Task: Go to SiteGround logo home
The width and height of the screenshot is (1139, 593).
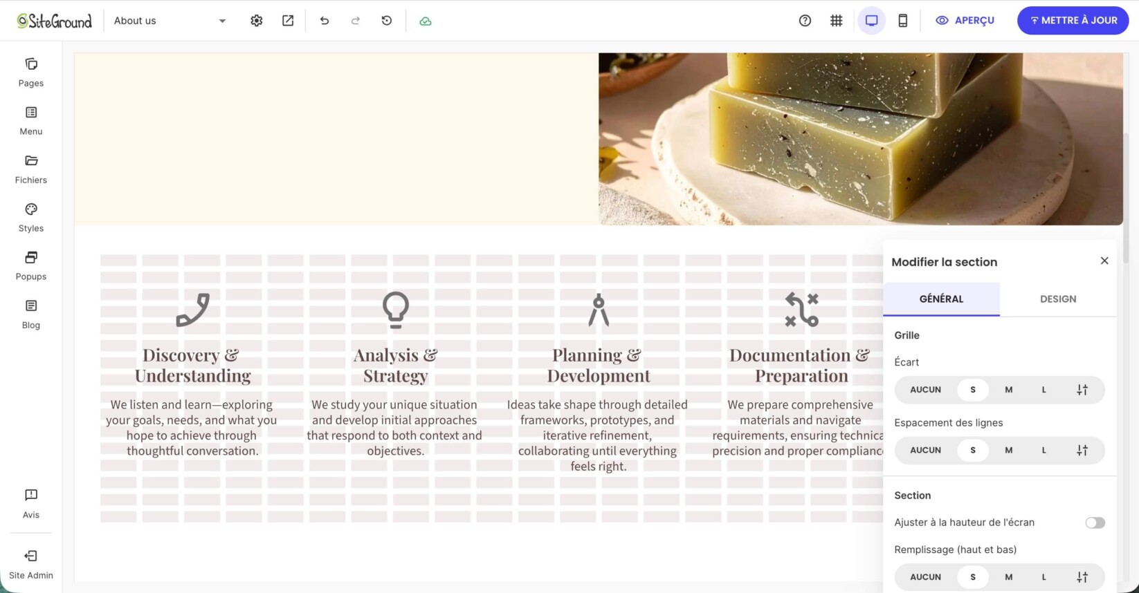Action: point(55,21)
